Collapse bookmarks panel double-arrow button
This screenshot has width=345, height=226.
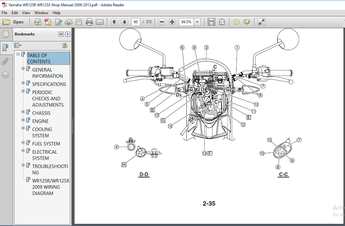[61, 34]
